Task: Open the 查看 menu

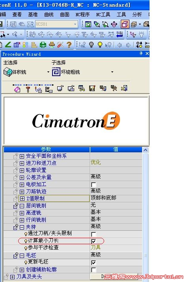Action: (17, 14)
